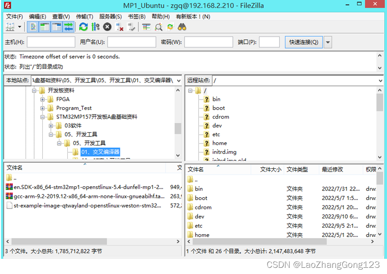Click local tree vertical scrollbar thumb
Image resolution: width=387 pixels, height=274 pixels.
click(178, 128)
